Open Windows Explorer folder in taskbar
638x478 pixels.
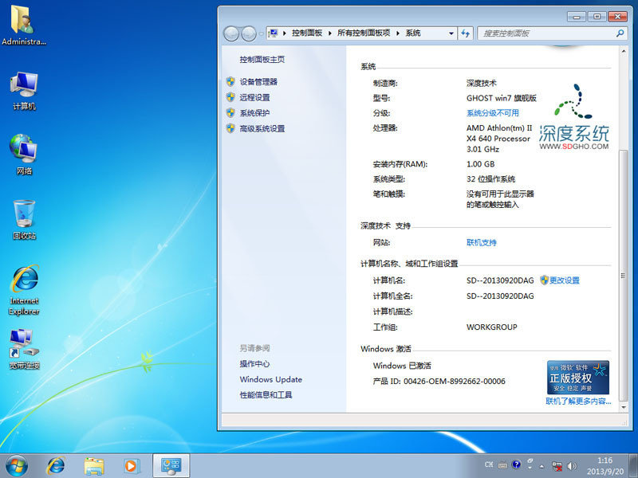94,465
